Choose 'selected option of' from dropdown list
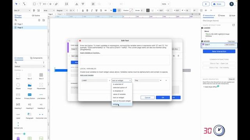Image resolution: width=250 pixels, height=140 pixels. tap(122, 87)
